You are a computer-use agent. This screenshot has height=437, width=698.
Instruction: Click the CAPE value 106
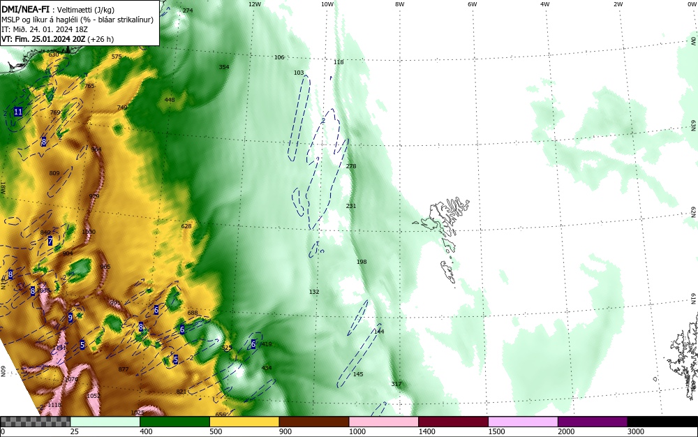(279, 57)
